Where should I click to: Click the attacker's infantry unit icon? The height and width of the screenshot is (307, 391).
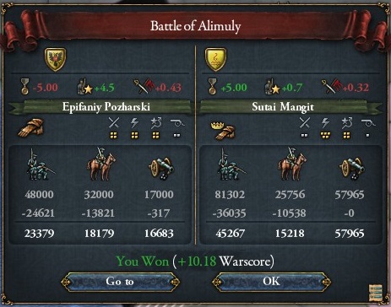point(41,165)
